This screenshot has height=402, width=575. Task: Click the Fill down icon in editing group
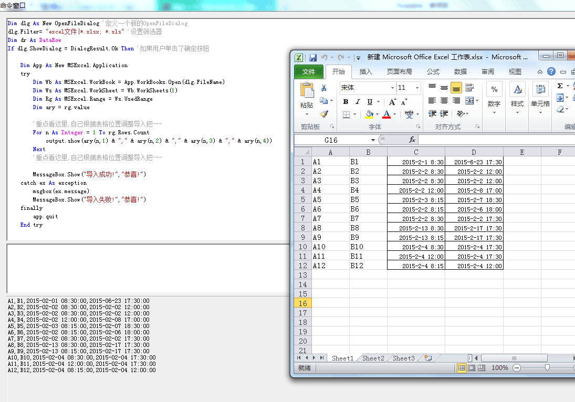(x=560, y=98)
